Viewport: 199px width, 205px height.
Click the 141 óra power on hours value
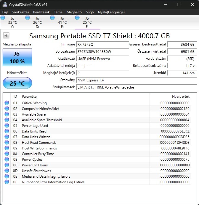[x=182, y=73]
